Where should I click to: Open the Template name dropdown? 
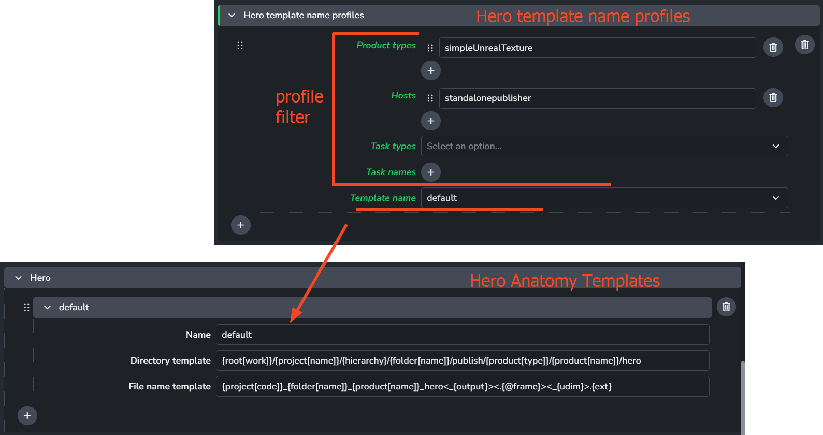(x=604, y=198)
